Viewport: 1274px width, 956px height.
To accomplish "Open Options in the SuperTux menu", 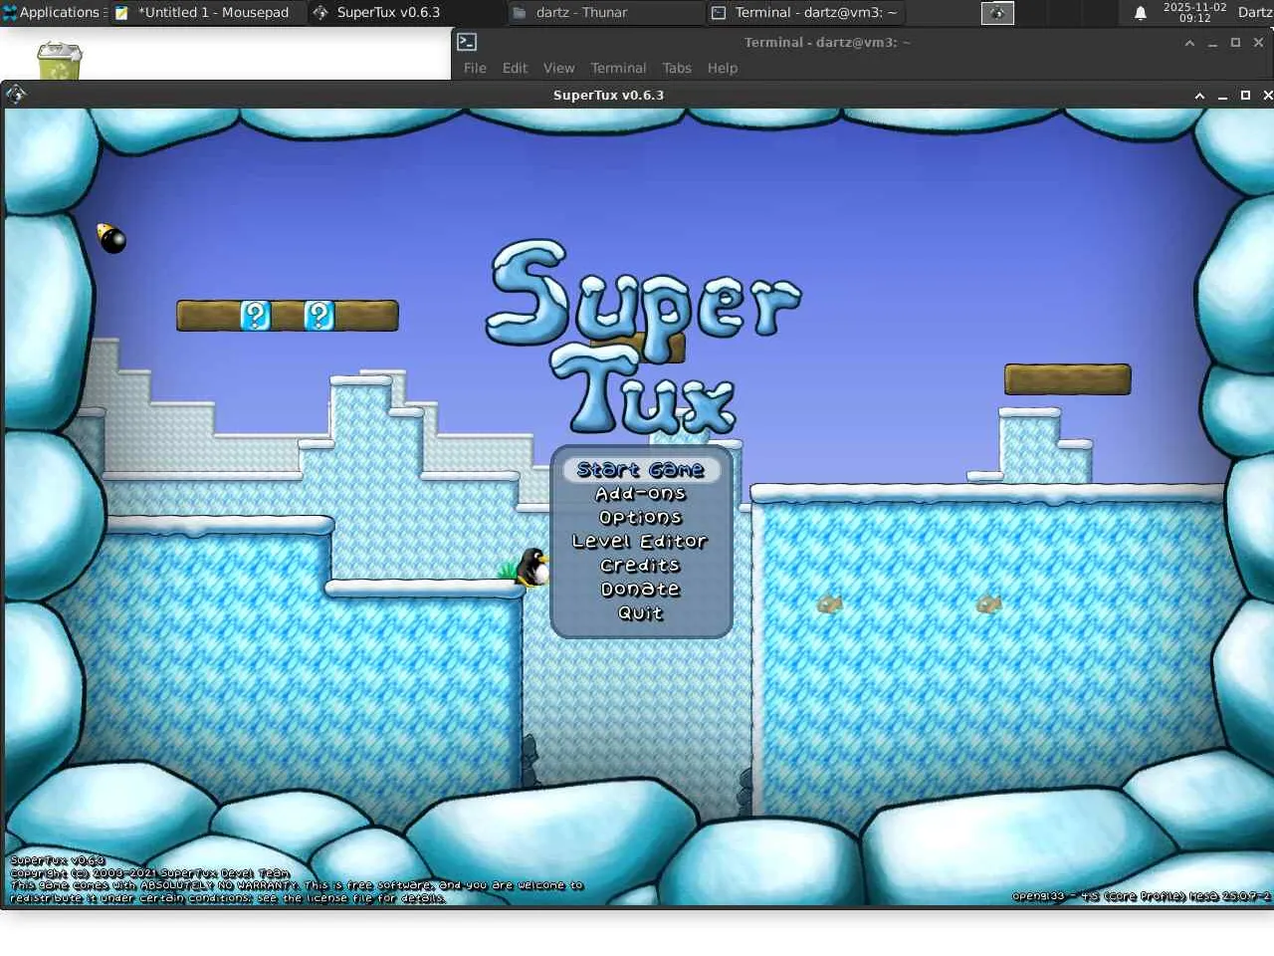I will (x=641, y=517).
